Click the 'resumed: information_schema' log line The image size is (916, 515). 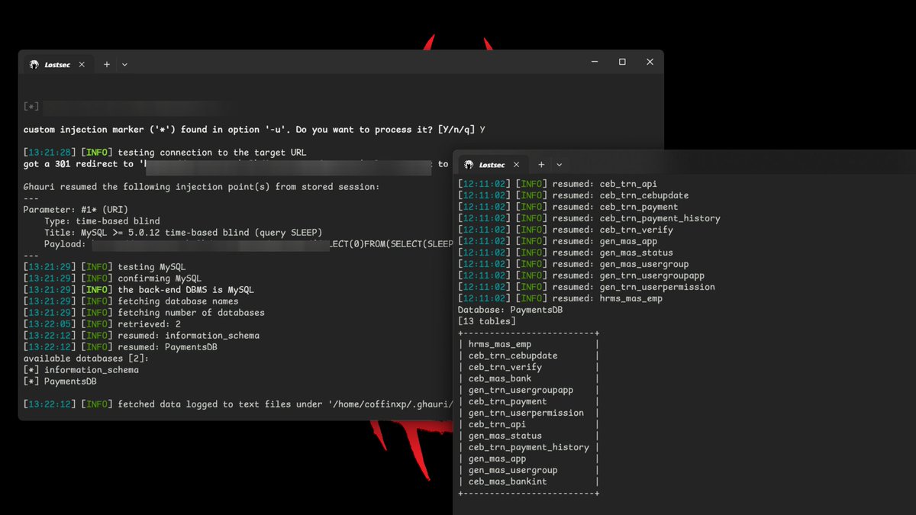point(141,336)
